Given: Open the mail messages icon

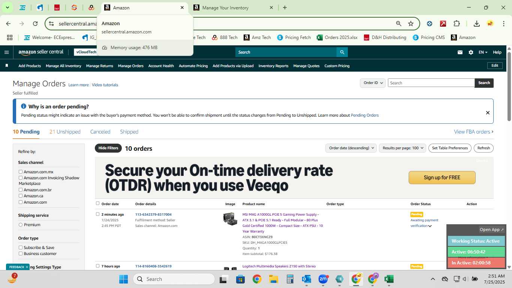Looking at the screenshot, I should [x=460, y=52].
